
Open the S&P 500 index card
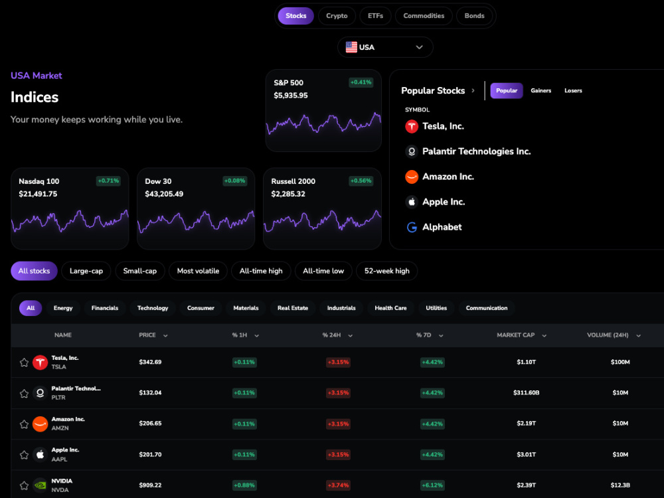[323, 110]
